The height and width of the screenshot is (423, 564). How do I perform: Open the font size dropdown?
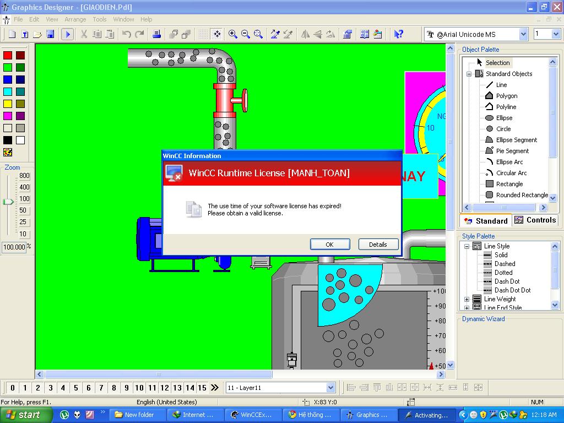pos(556,35)
